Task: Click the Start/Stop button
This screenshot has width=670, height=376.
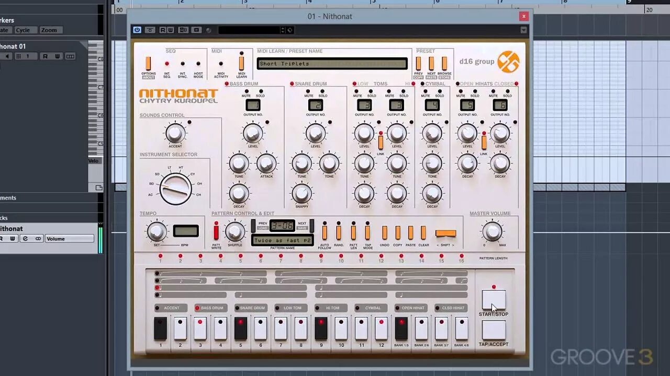Action: 494,300
